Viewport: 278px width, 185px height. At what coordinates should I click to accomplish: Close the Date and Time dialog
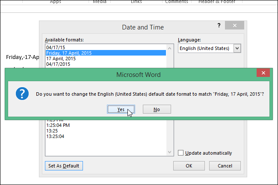(x=234, y=25)
